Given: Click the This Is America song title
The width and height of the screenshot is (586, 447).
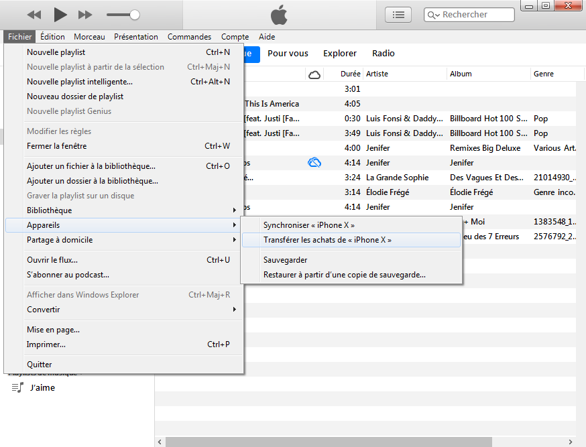Looking at the screenshot, I should (272, 104).
